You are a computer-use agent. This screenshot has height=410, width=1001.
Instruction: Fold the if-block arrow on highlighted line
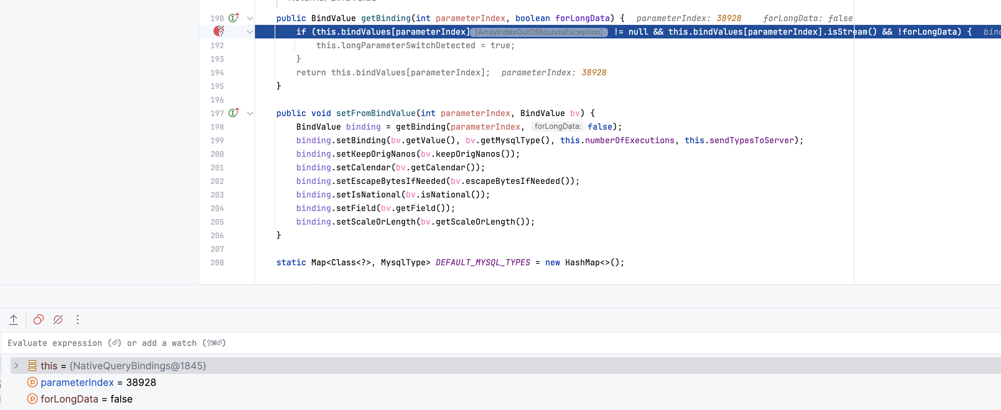[x=250, y=32]
